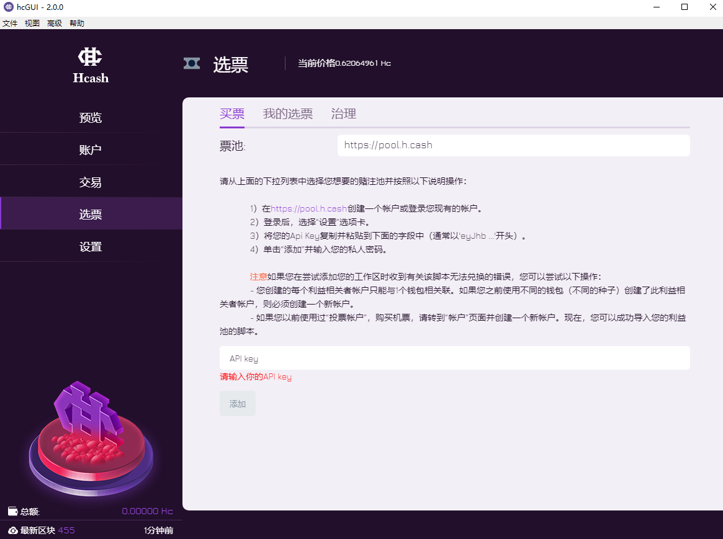Click the orange 注意 warning label
This screenshot has height=539, width=723.
(258, 277)
